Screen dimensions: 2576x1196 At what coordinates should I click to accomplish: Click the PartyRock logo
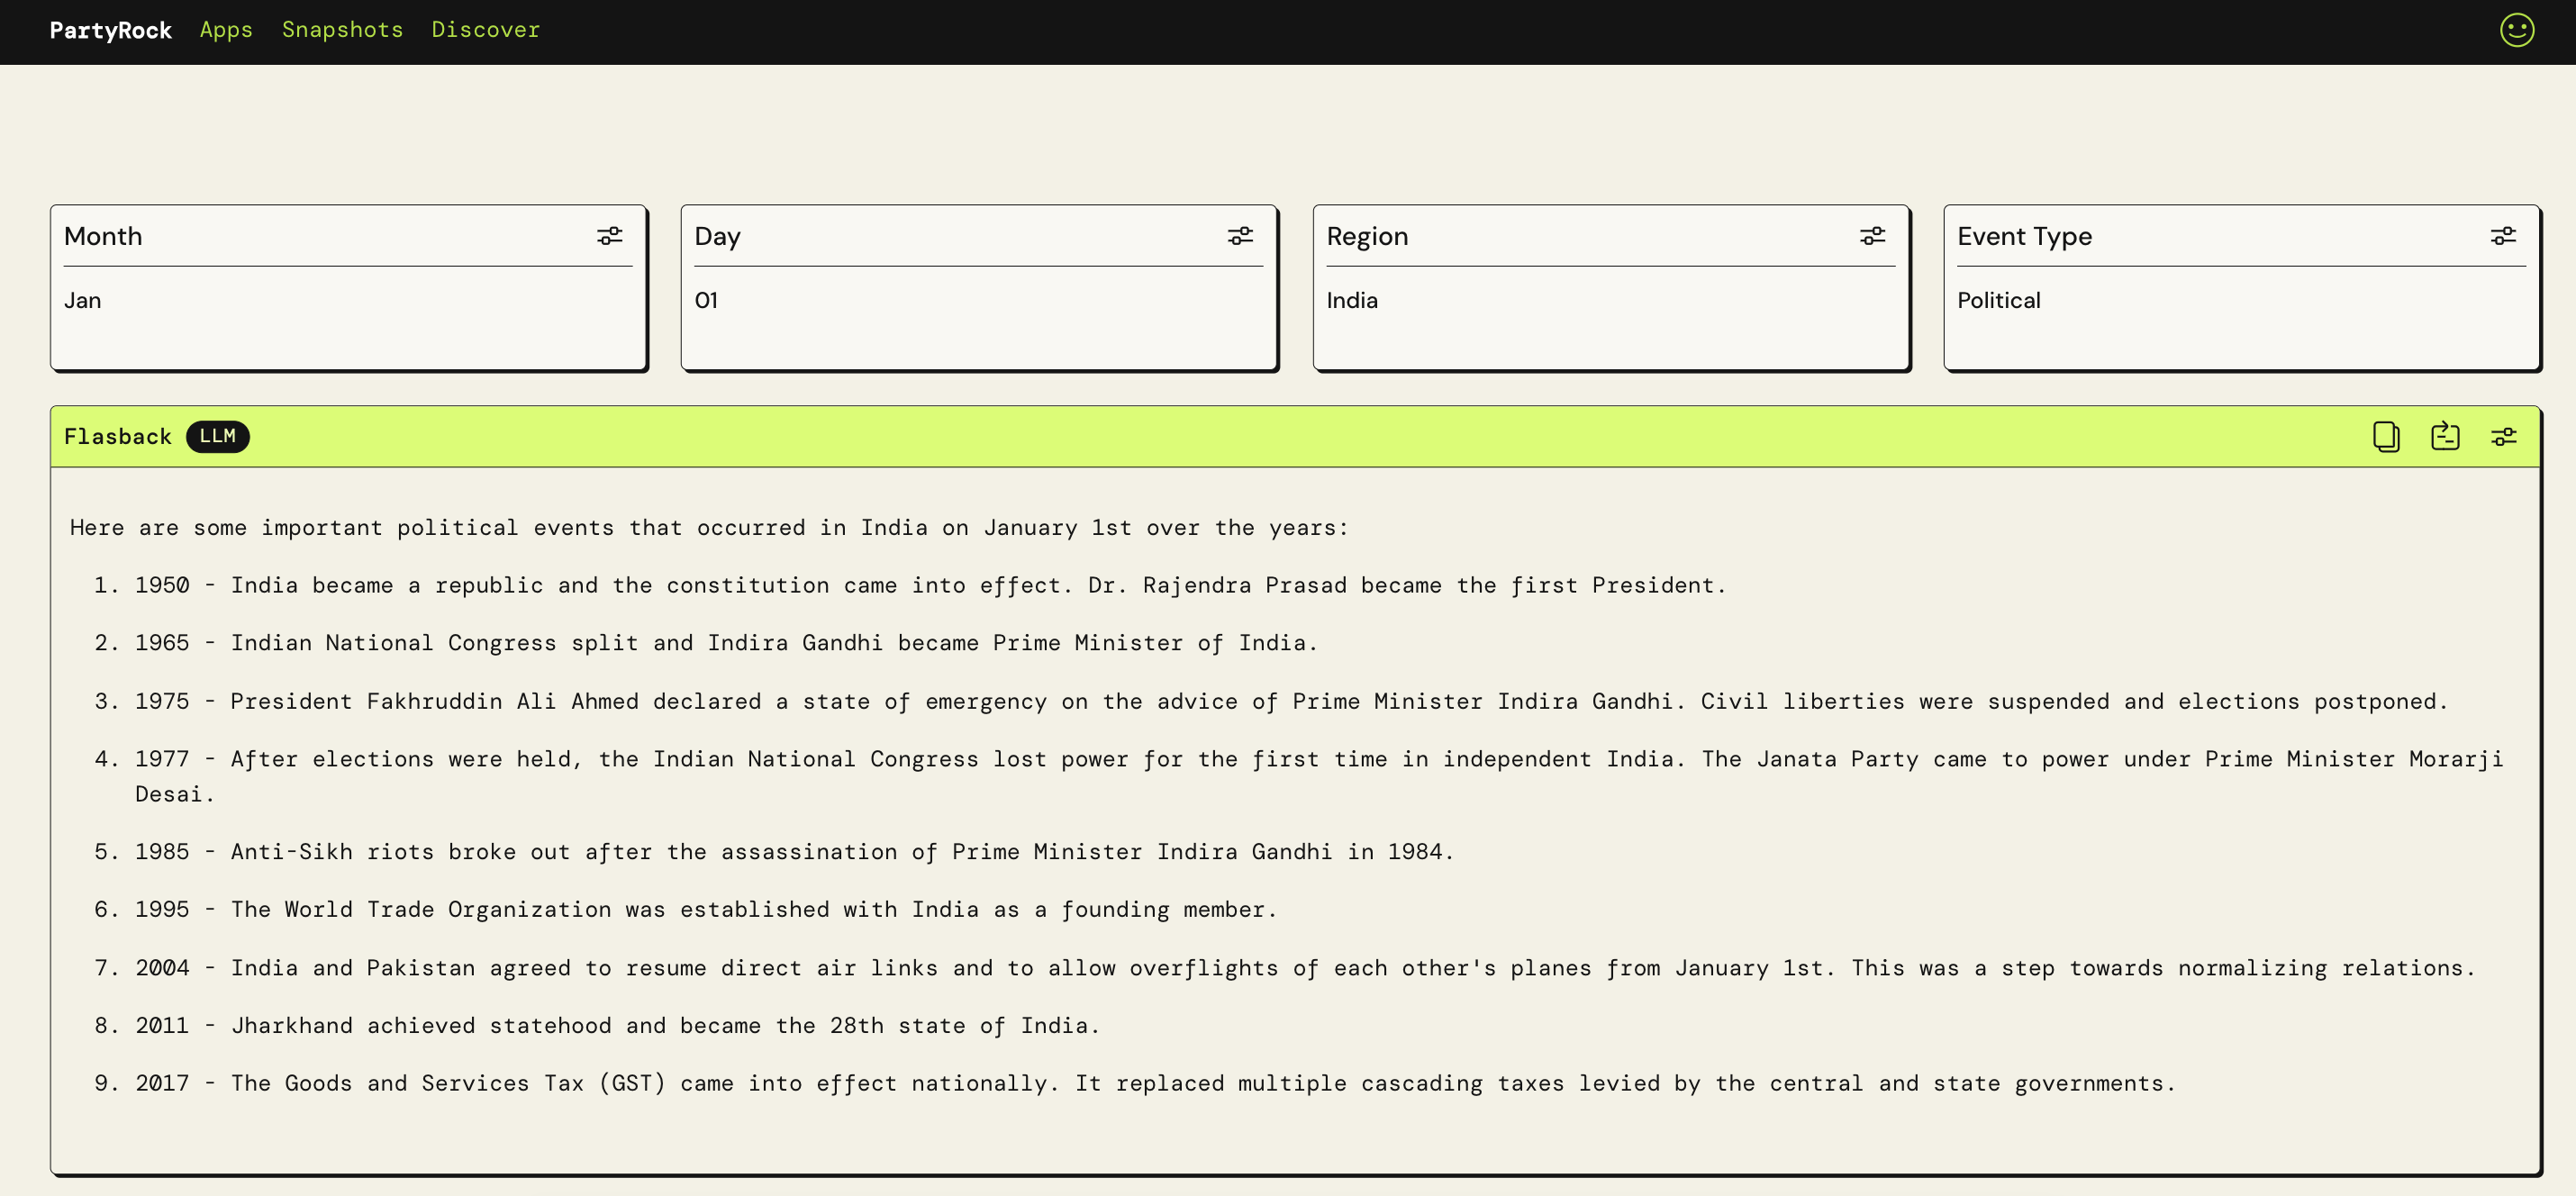click(x=110, y=30)
